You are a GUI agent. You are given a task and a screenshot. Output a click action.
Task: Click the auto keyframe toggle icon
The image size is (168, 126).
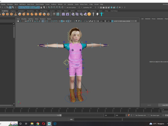click(129, 115)
